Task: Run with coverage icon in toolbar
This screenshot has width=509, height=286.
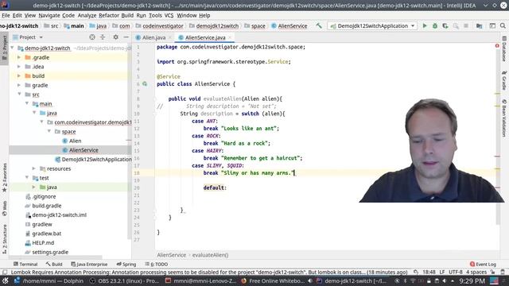Action: [445, 25]
